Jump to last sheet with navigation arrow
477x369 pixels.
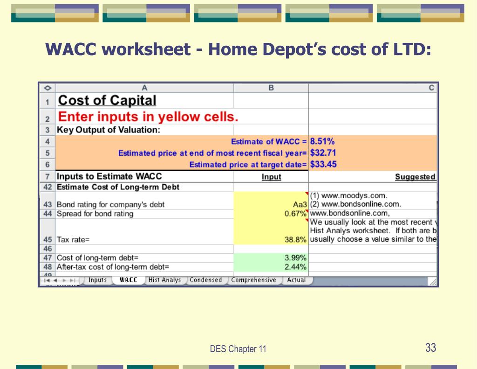click(x=73, y=280)
